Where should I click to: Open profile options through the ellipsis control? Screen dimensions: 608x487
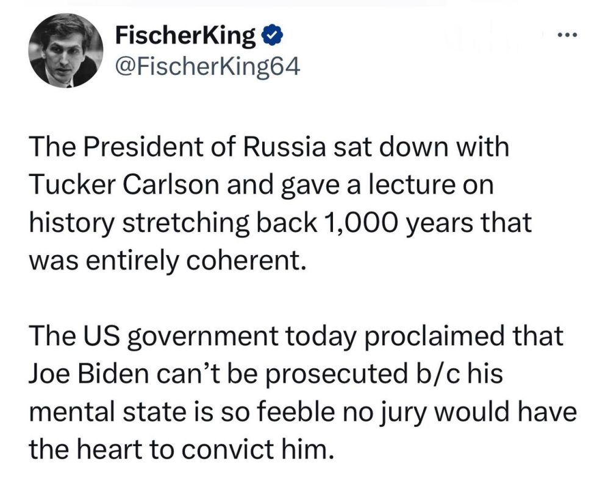(567, 35)
